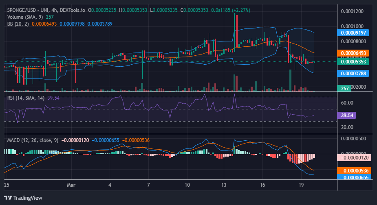Click the RSI legend value 39.54
This screenshot has height=205, width=377.
[53, 98]
